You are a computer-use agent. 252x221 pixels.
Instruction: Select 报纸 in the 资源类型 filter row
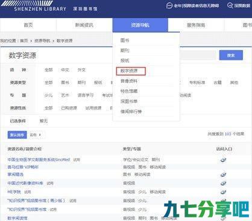[98, 83]
